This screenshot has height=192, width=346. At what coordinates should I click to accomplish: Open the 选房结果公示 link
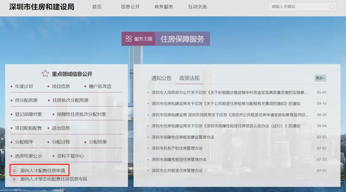click(29, 156)
